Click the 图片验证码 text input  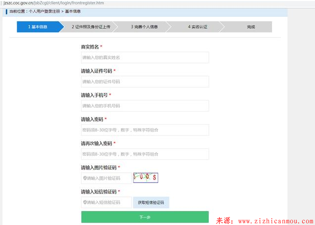tap(109, 178)
